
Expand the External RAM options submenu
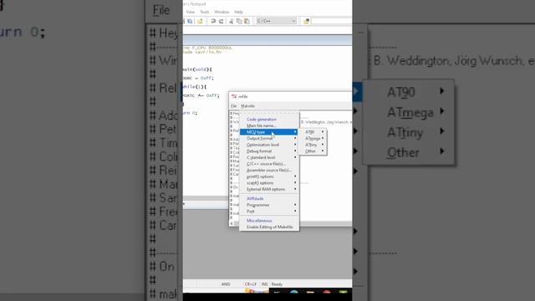pyautogui.click(x=269, y=190)
